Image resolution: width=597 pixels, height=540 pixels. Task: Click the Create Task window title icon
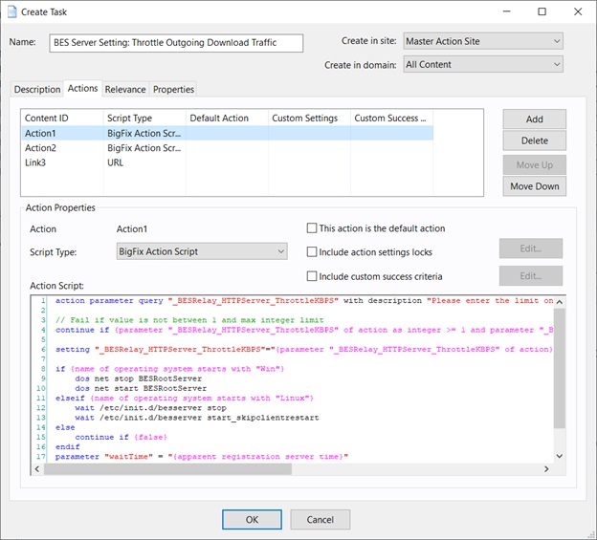click(11, 11)
